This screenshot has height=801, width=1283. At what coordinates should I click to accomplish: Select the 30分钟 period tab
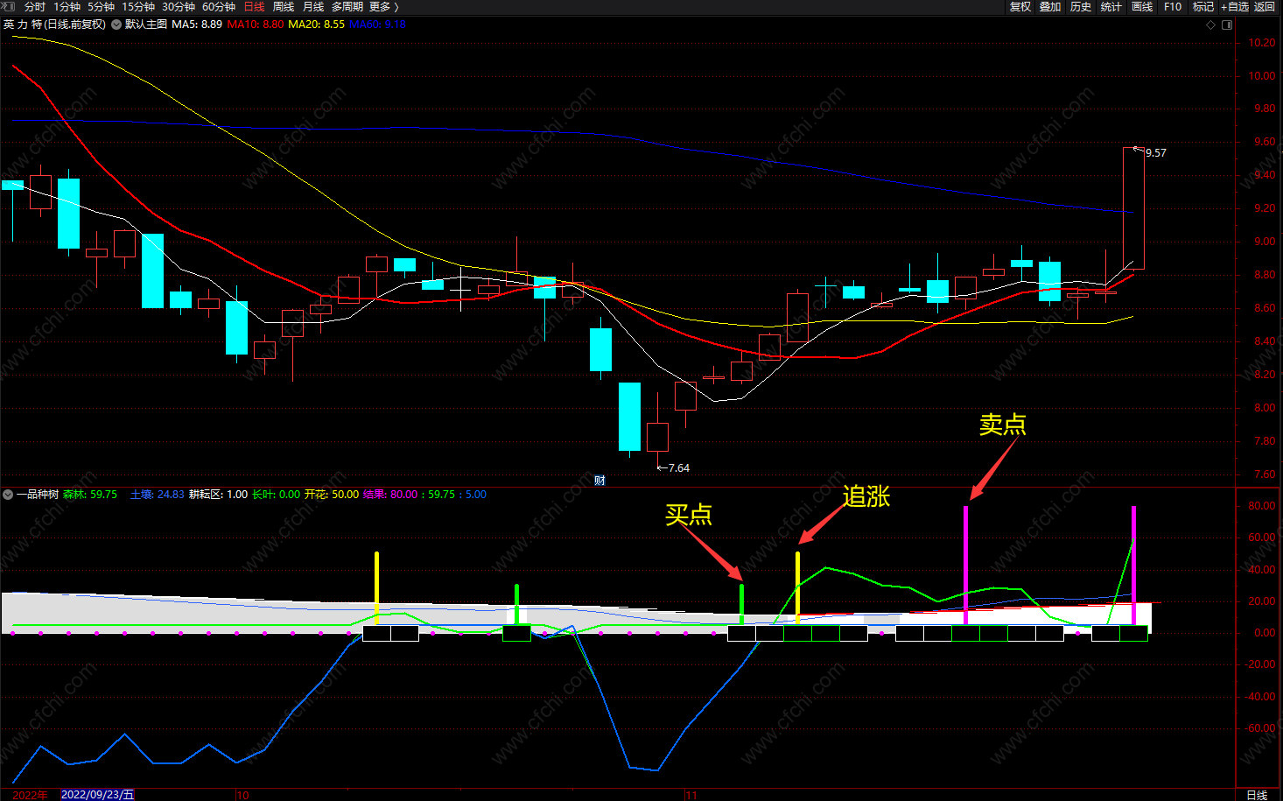tap(179, 7)
